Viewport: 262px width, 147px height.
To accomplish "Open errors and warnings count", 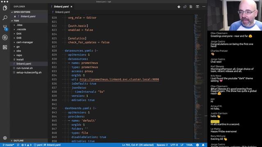I will click(26, 145).
